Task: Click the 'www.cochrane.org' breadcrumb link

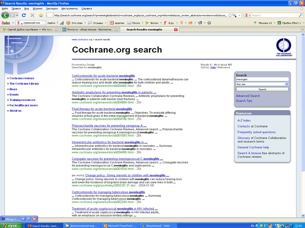Action: click(82, 40)
